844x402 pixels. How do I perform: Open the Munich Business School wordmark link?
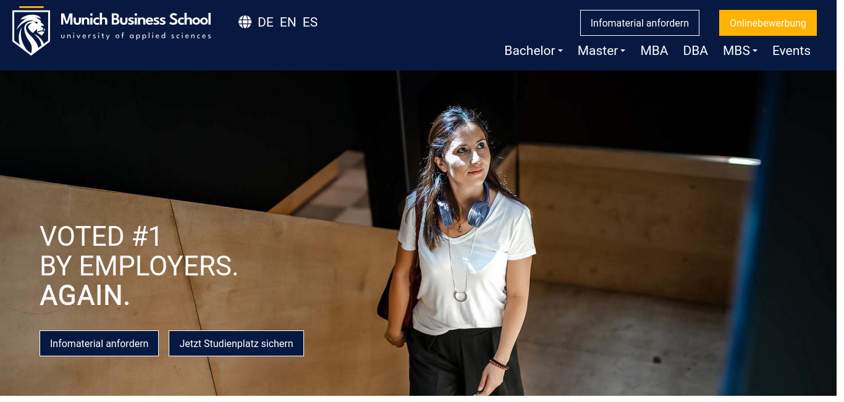(x=136, y=19)
